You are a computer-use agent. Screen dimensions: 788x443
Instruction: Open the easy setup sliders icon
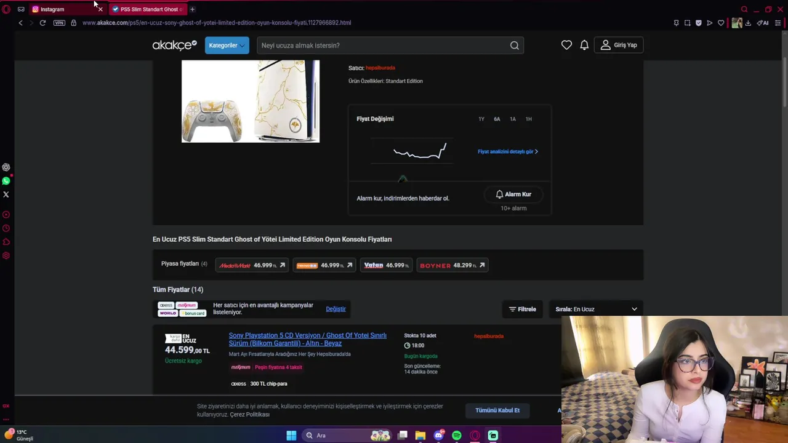click(x=778, y=23)
